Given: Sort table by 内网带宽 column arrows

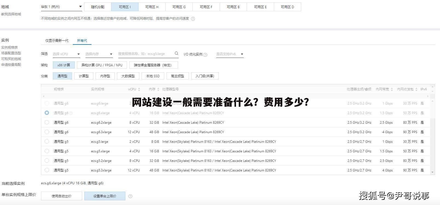Looking at the screenshot, I should coord(392,89).
